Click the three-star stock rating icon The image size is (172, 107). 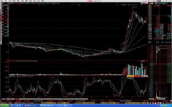click(x=151, y=3)
